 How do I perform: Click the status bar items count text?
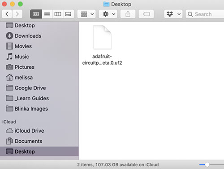[x=118, y=165]
